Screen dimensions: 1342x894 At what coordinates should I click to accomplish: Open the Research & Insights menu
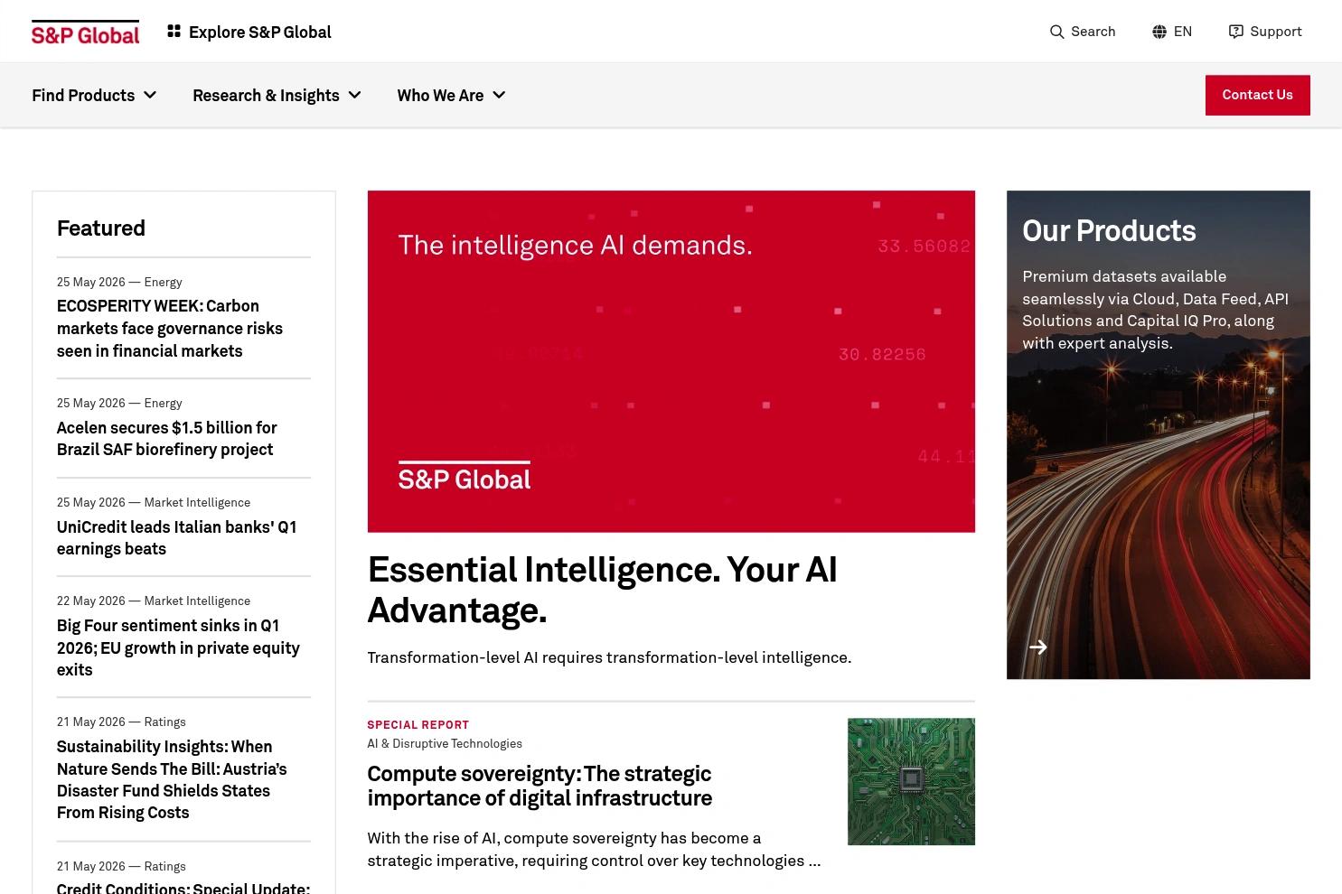pyautogui.click(x=277, y=95)
